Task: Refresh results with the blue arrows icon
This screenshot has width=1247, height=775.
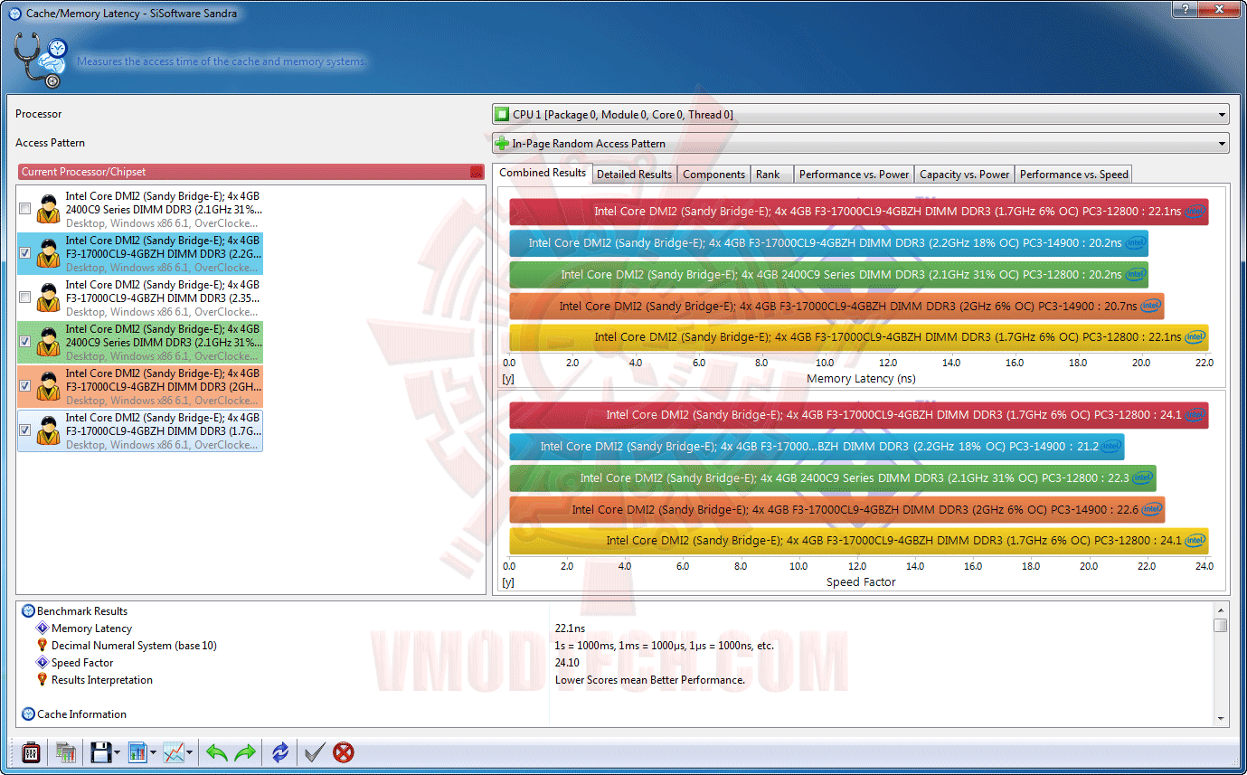Action: click(280, 751)
